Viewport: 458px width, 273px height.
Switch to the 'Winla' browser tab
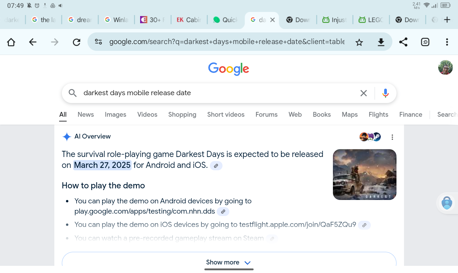(117, 20)
